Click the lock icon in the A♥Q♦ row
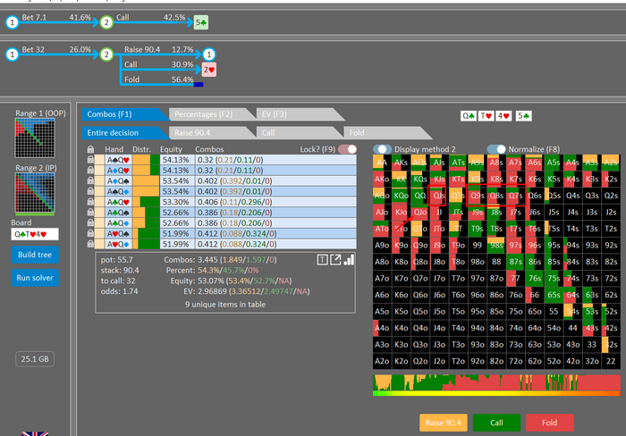Screen dimensions: 626x436 pyautogui.click(x=90, y=244)
